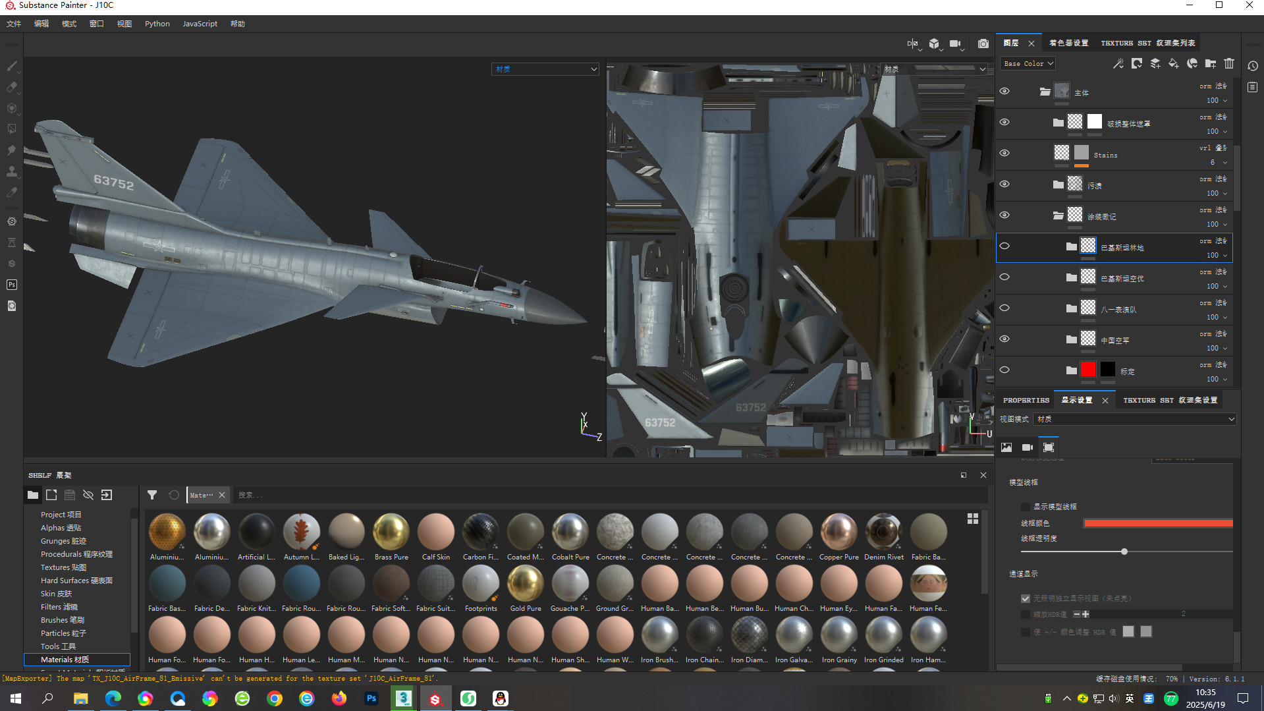The image size is (1264, 711).
Task: Select the Projection tool
Action: pyautogui.click(x=12, y=108)
